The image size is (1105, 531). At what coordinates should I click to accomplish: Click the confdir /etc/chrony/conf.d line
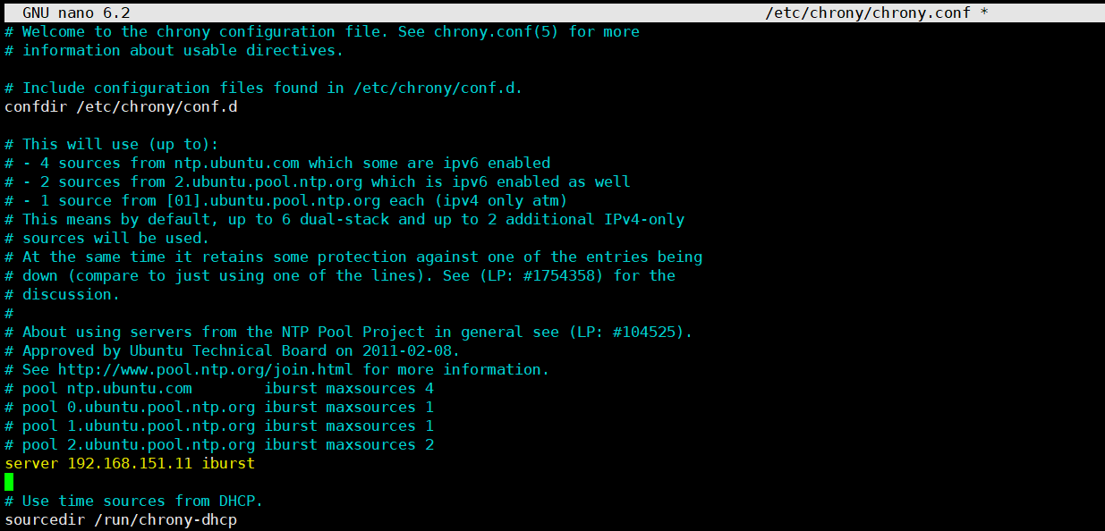pyautogui.click(x=121, y=107)
